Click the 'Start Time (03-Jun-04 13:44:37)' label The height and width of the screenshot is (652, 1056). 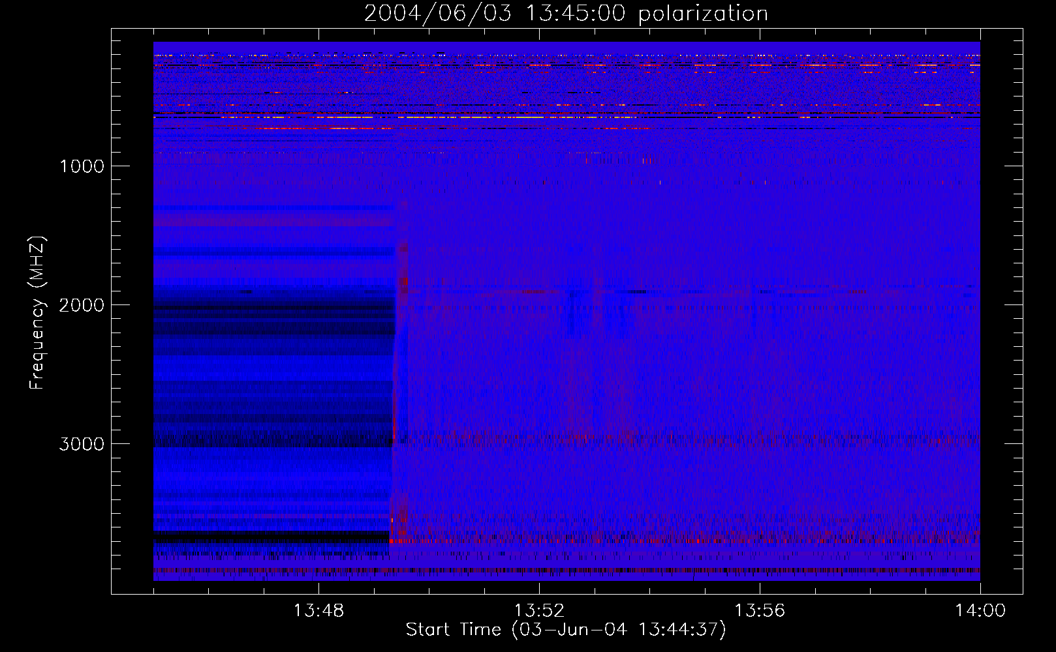point(566,630)
